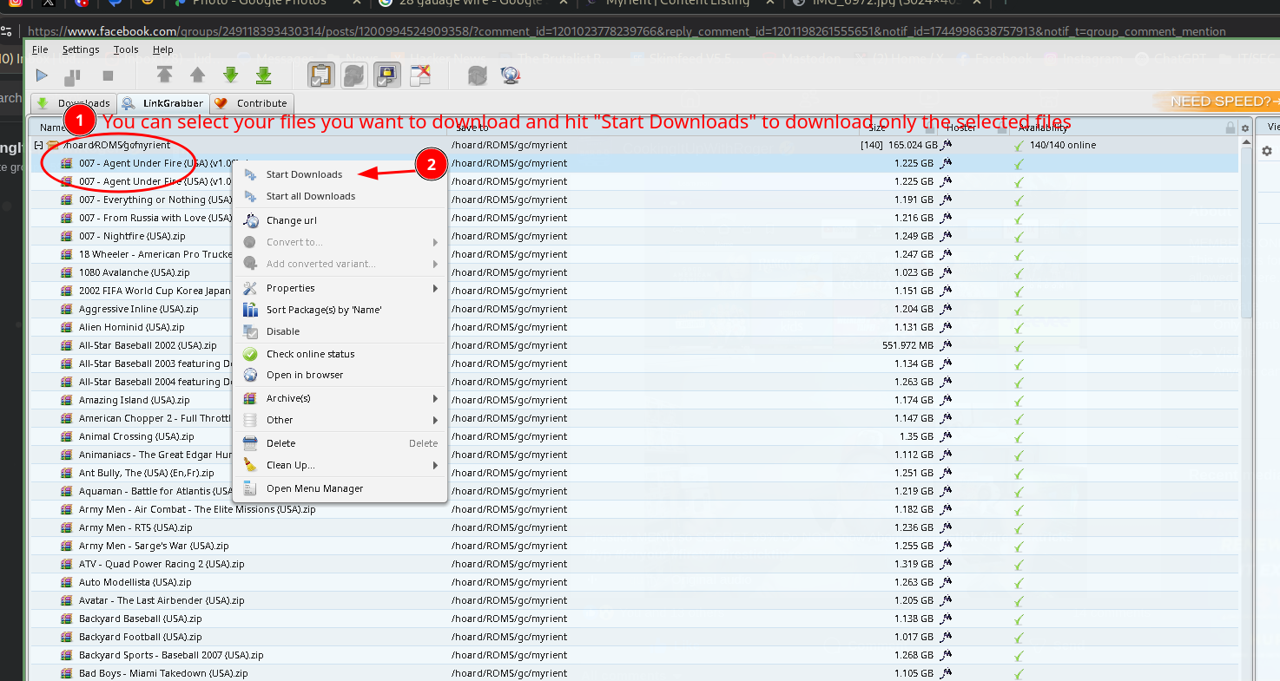Image resolution: width=1280 pixels, height=681 pixels.
Task: Click the lock icon in table header
Action: [x=1230, y=128]
